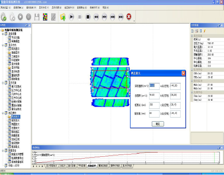Screen dimensions: 224x175
Task: Select the 三维显示 item in the tree
Action: pyautogui.click(x=16, y=57)
